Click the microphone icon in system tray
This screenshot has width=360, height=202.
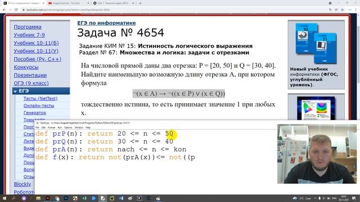click(319, 198)
